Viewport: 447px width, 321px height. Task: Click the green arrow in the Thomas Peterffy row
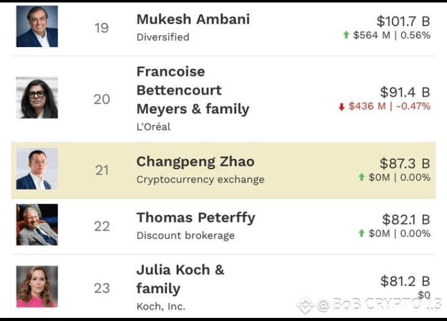(x=361, y=234)
